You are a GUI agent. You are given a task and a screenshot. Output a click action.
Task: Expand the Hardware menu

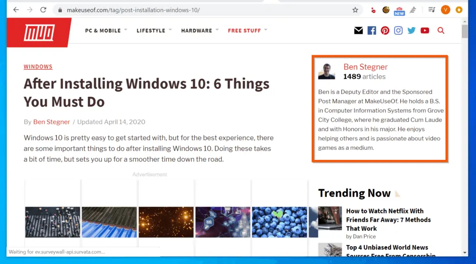200,31
